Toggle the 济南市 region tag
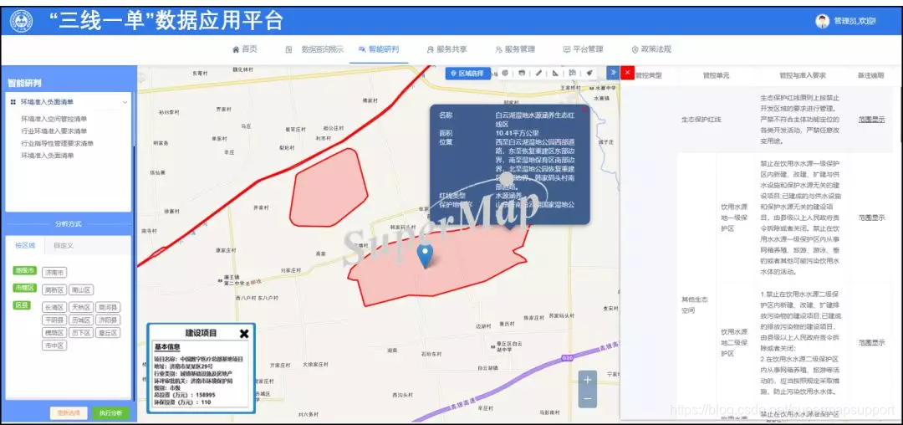The image size is (903, 425). pos(54,273)
